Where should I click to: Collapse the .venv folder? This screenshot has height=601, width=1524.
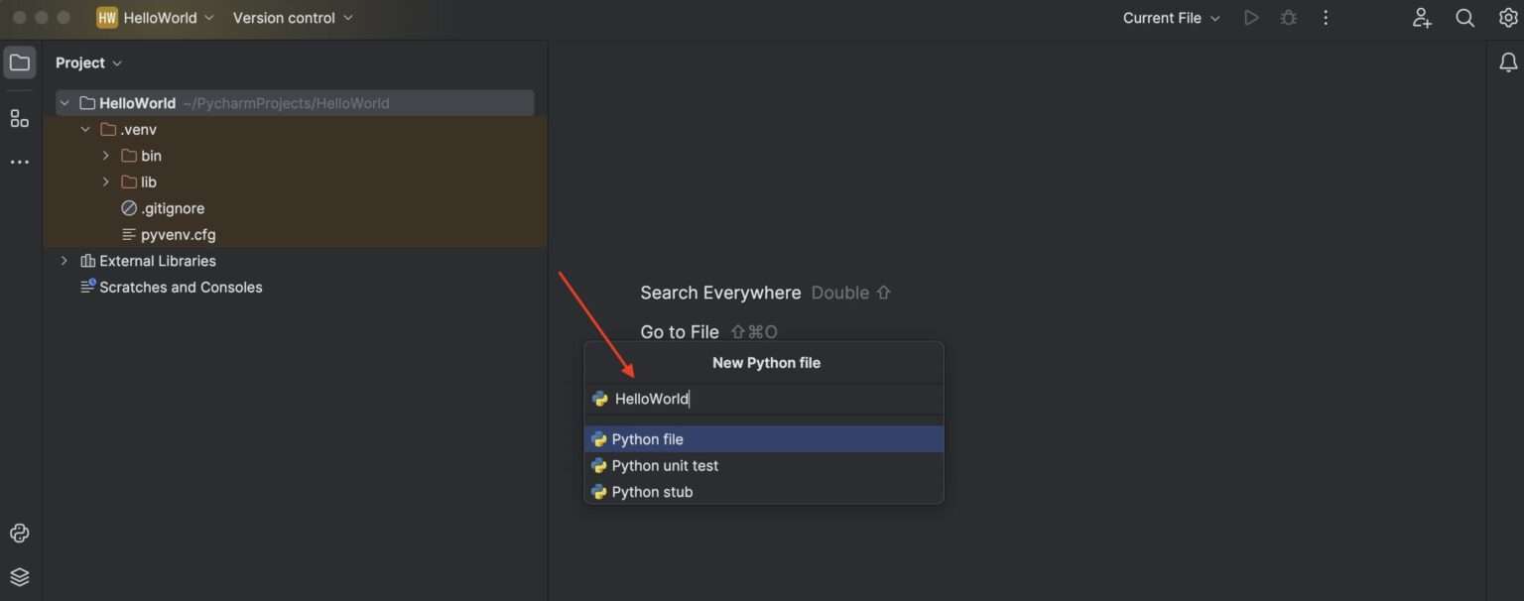coord(85,129)
